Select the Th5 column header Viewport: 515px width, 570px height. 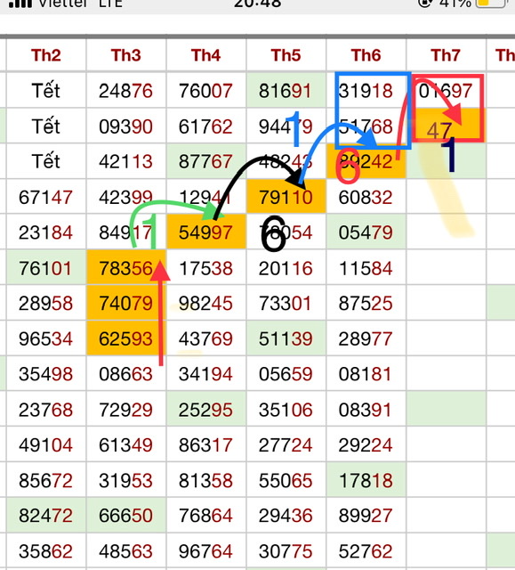(286, 55)
